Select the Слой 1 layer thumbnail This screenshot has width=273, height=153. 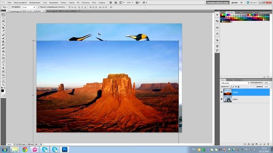pyautogui.click(x=227, y=92)
